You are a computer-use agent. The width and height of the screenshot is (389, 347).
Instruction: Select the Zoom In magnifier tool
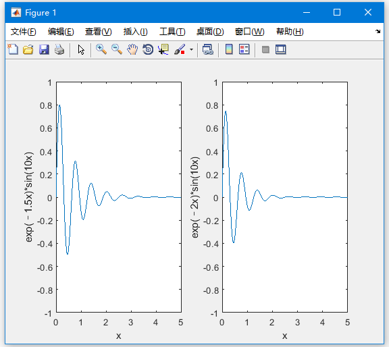tap(101, 49)
